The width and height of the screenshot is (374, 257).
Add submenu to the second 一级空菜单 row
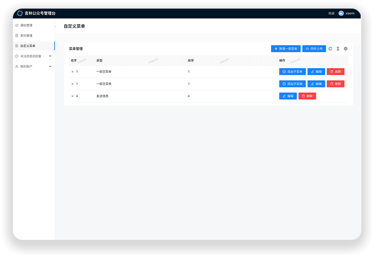point(293,84)
